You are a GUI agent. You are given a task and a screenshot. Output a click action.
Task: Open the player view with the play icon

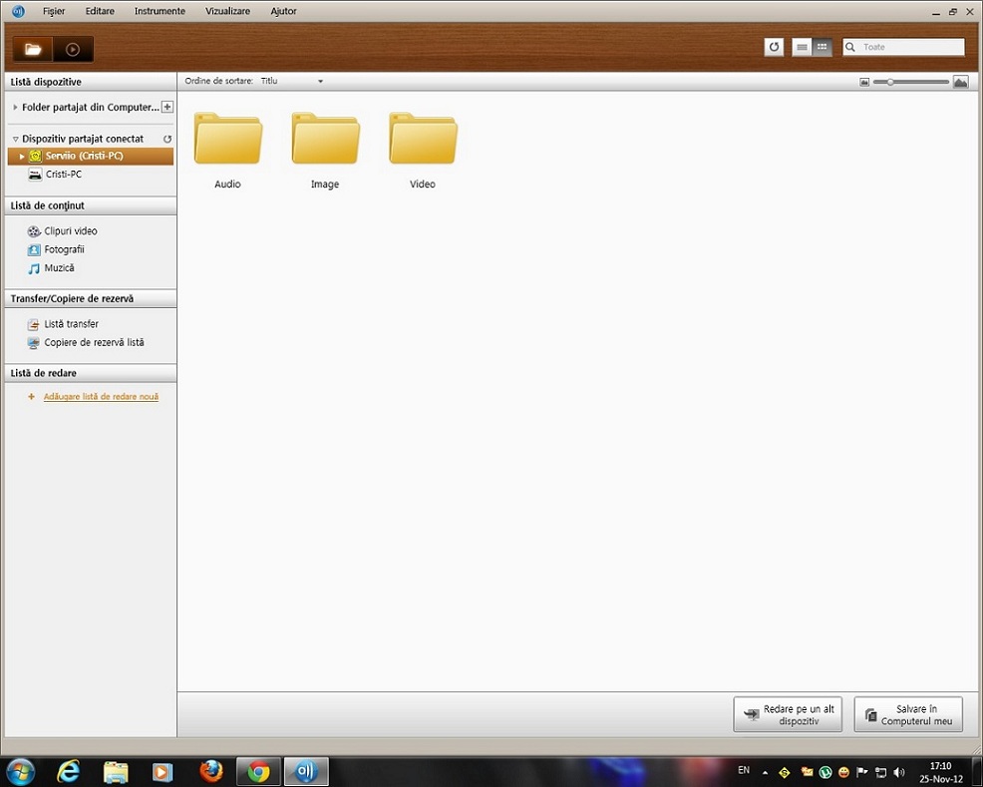73,49
